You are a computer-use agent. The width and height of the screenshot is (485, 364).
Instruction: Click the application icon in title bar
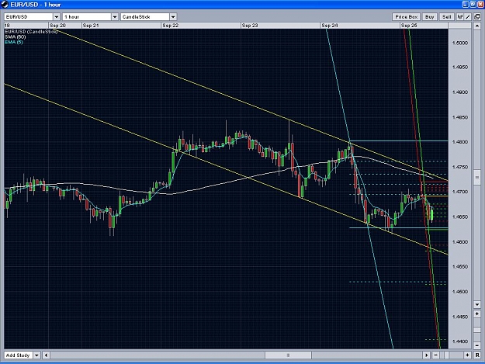pos(5,5)
